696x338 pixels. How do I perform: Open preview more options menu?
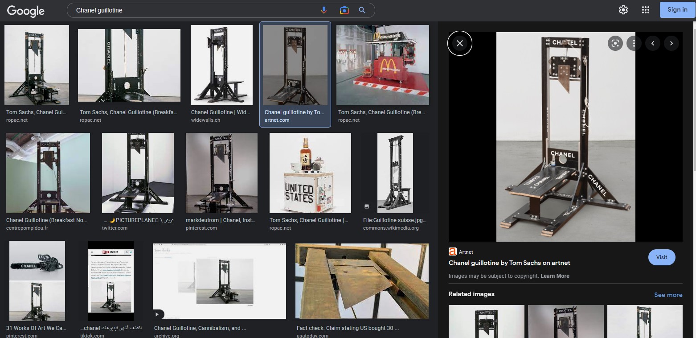pos(634,43)
